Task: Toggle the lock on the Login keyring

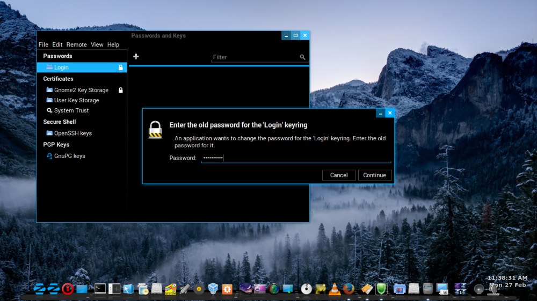Action: pos(120,67)
